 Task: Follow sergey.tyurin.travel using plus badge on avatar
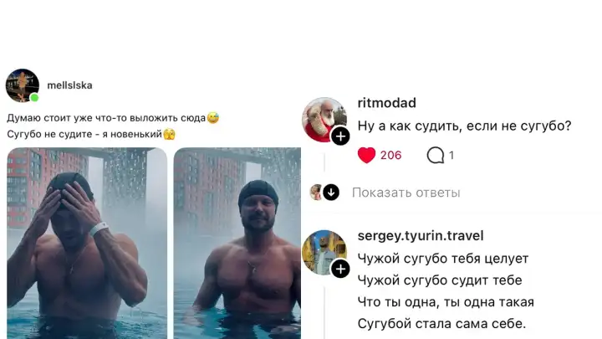(340, 269)
